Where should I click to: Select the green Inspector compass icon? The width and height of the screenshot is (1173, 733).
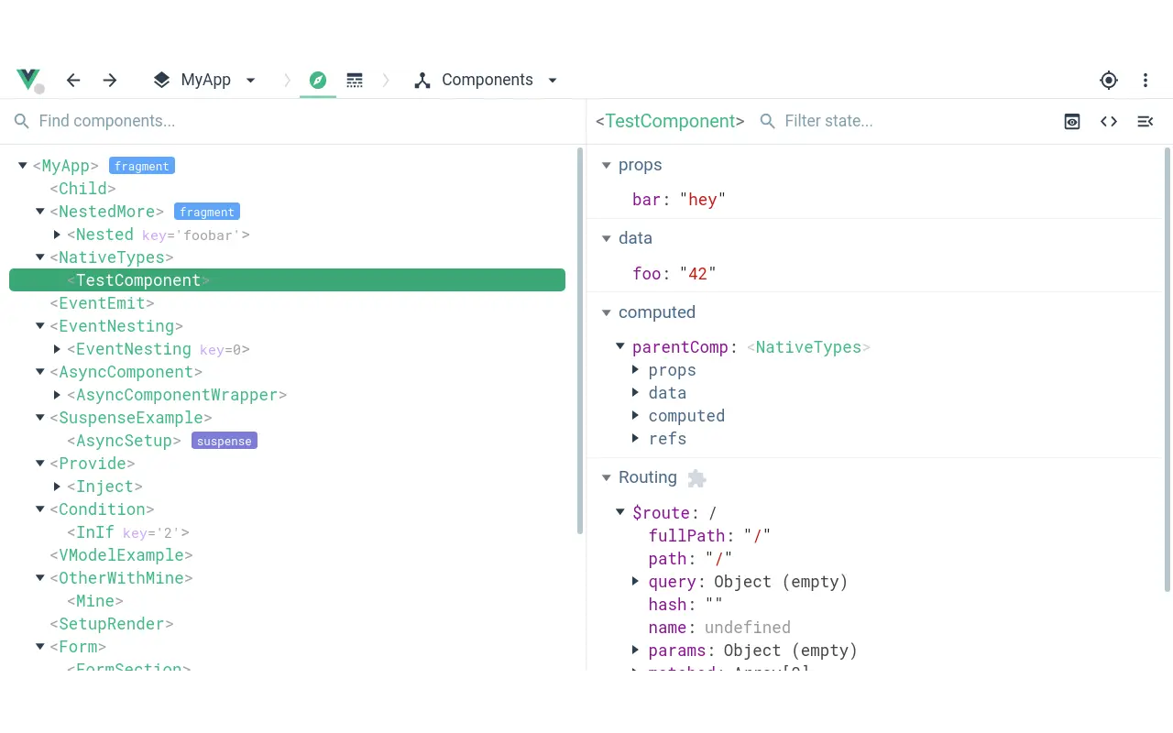(317, 80)
